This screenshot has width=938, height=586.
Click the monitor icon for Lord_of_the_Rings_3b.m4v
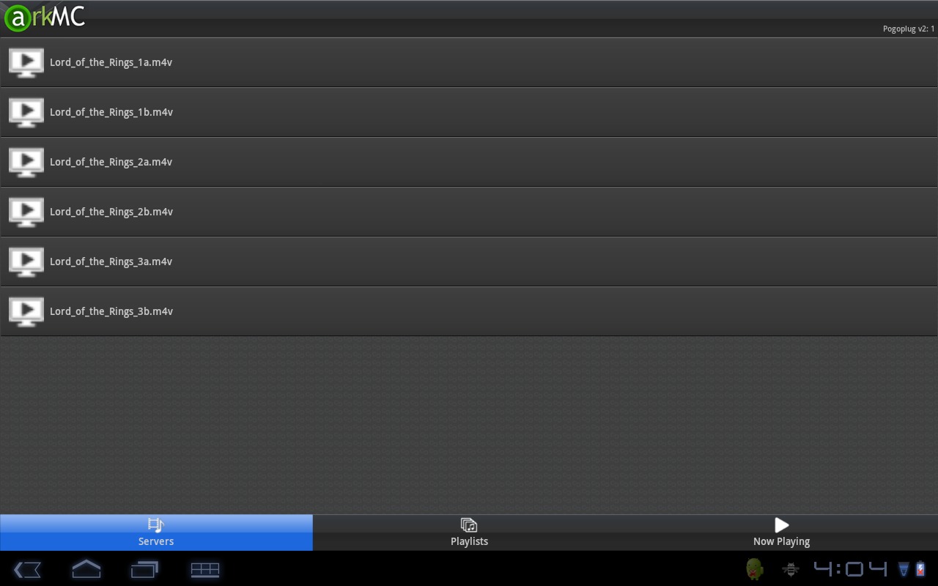[x=26, y=311]
